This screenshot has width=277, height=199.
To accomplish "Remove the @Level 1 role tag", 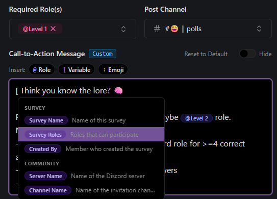I will (x=53, y=29).
